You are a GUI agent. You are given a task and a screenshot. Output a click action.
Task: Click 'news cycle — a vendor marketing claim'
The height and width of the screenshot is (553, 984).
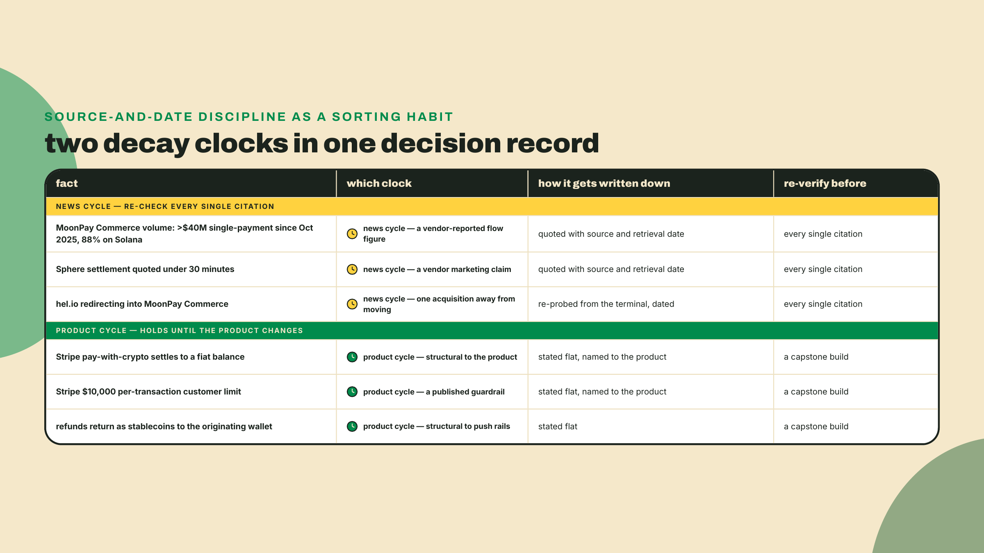point(437,269)
